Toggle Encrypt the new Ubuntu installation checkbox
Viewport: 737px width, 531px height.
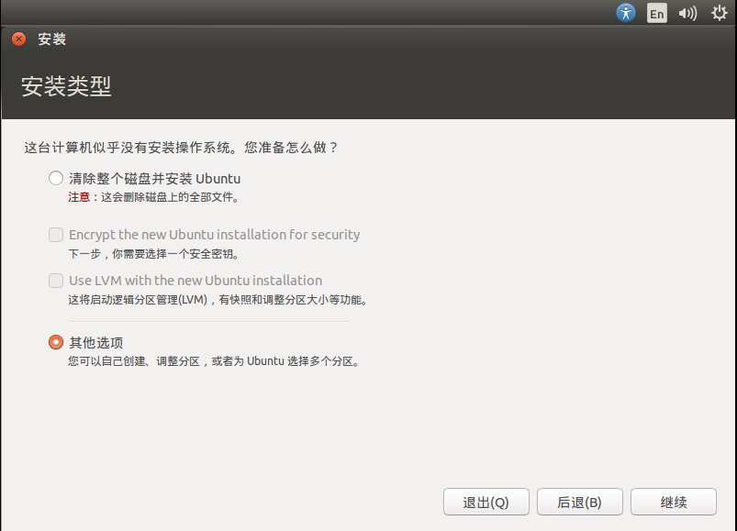[56, 234]
